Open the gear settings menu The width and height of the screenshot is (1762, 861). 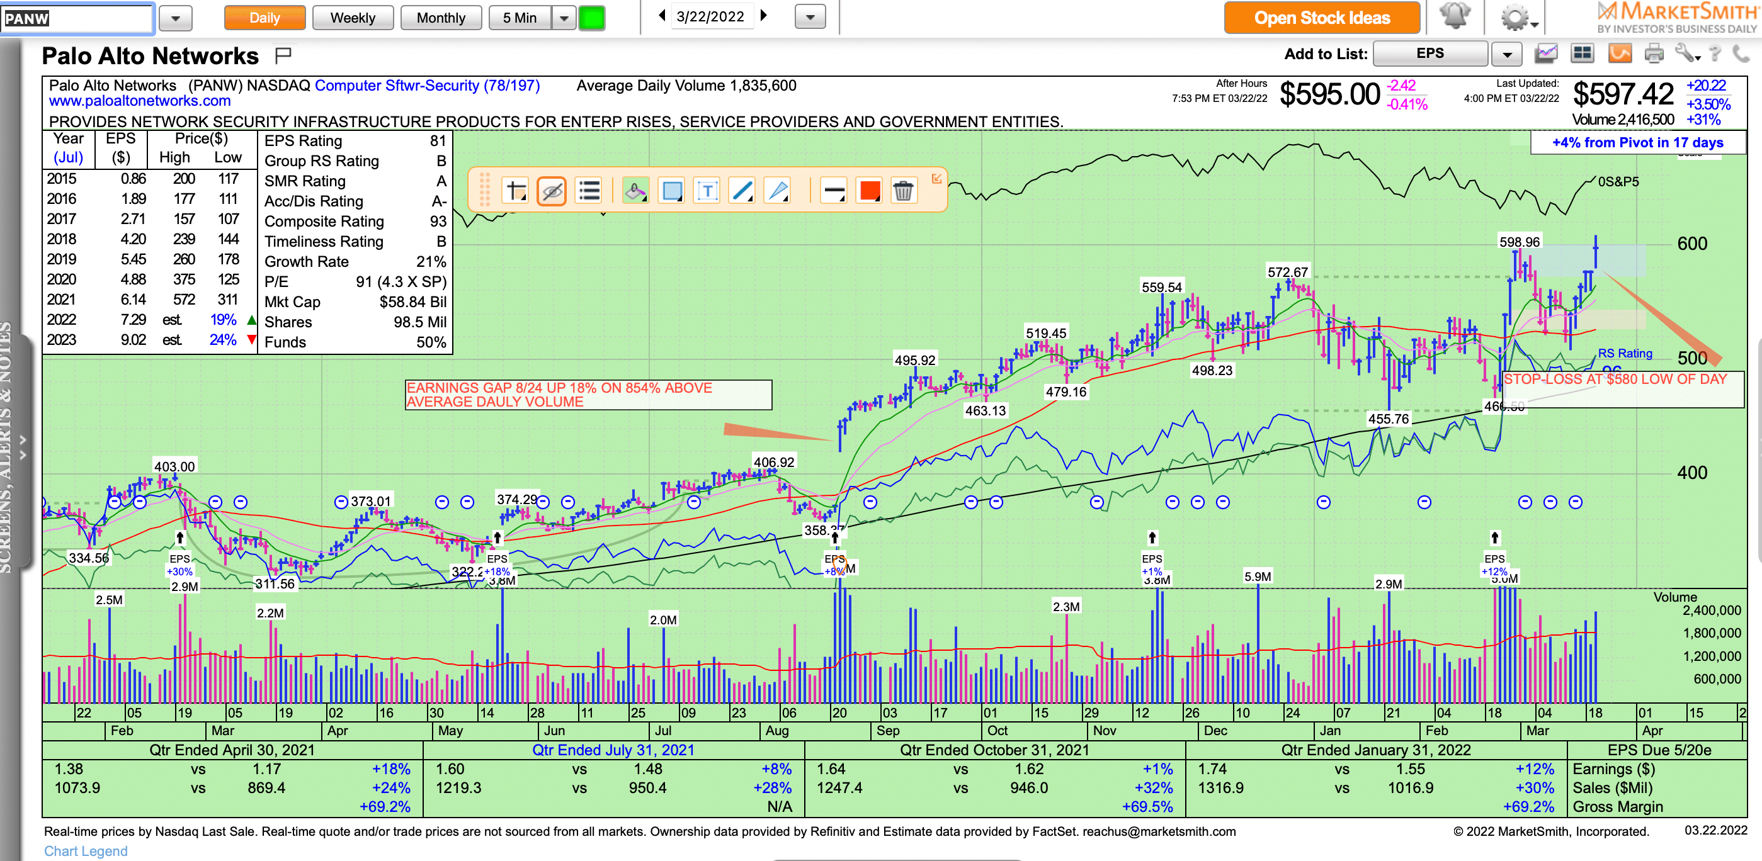click(1518, 17)
